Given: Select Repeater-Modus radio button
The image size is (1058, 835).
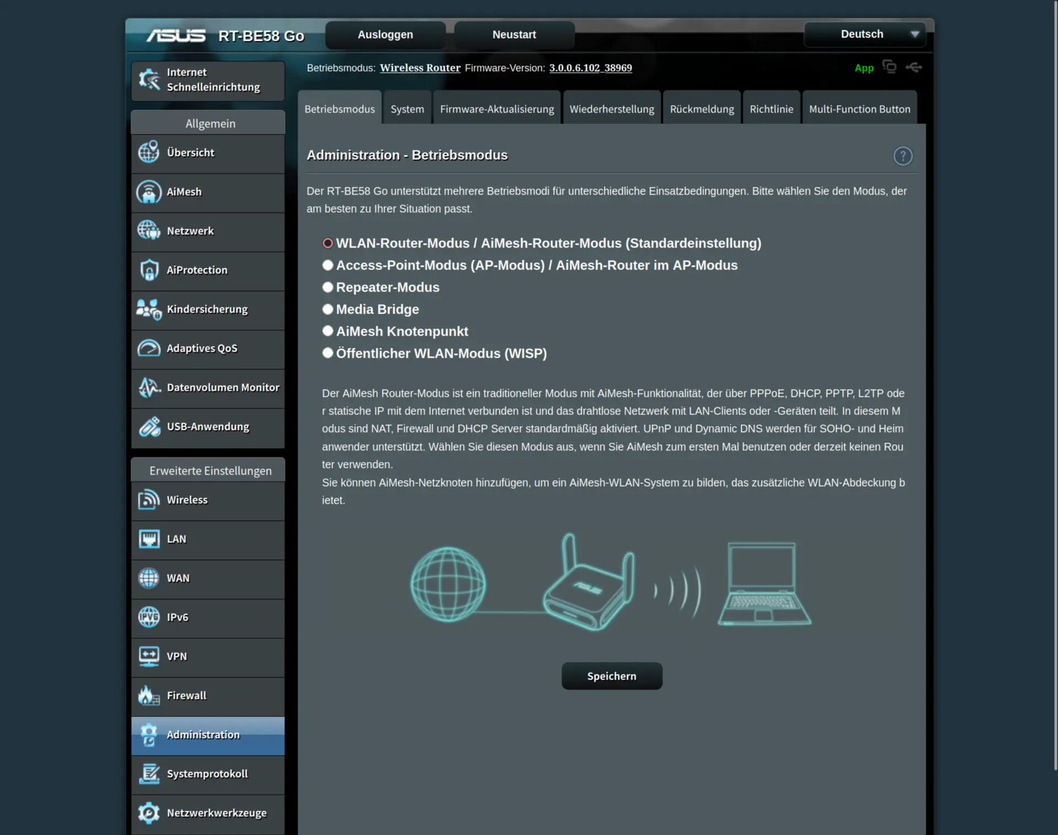Looking at the screenshot, I should click(328, 287).
